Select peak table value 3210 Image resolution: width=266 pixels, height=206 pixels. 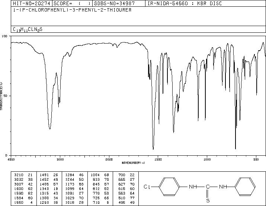19,175
